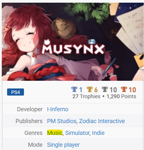Click the platinum trophy icon

[x=74, y=89]
